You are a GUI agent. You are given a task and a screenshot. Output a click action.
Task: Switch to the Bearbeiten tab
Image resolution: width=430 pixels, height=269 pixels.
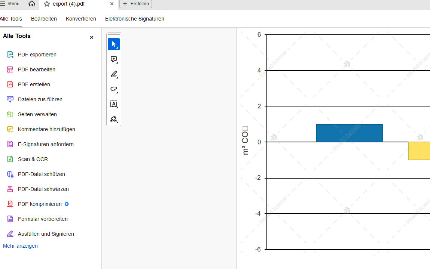pos(44,19)
